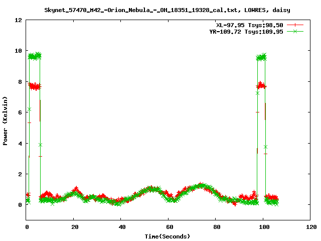Click the y-axis tick label "12"
Image resolution: width=321 pixels, height=241 pixels.
(18, 20)
